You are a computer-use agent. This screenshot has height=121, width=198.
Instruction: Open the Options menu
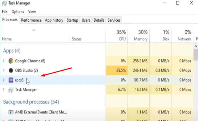tap(18, 12)
